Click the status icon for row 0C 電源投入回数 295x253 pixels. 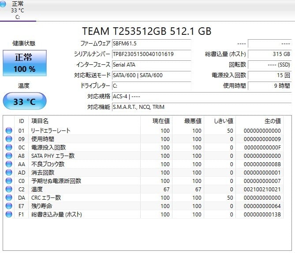pyautogui.click(x=9, y=147)
